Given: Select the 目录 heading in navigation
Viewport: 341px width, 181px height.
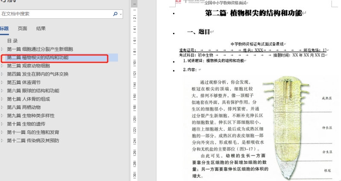Looking at the screenshot, I should (x=12, y=41).
